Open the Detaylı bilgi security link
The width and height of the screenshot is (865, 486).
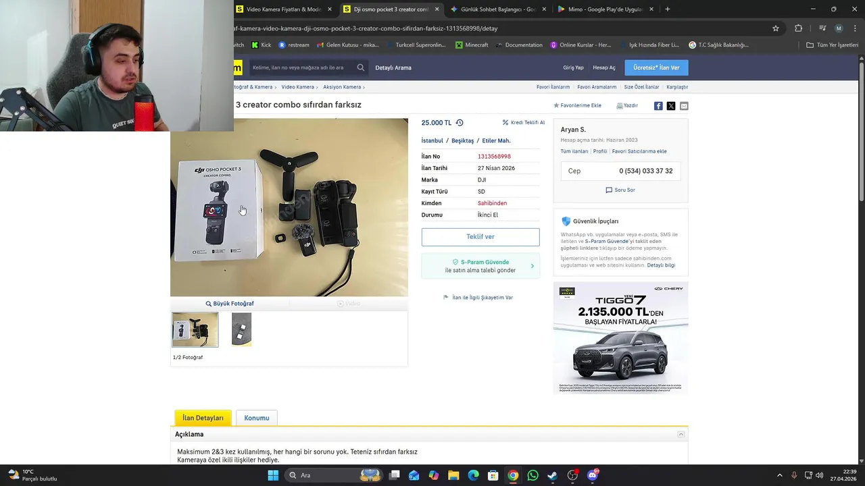coord(661,265)
